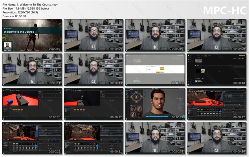Select the Duration 00:00:38 text
Viewport: 249px width, 157px height.
14,16
